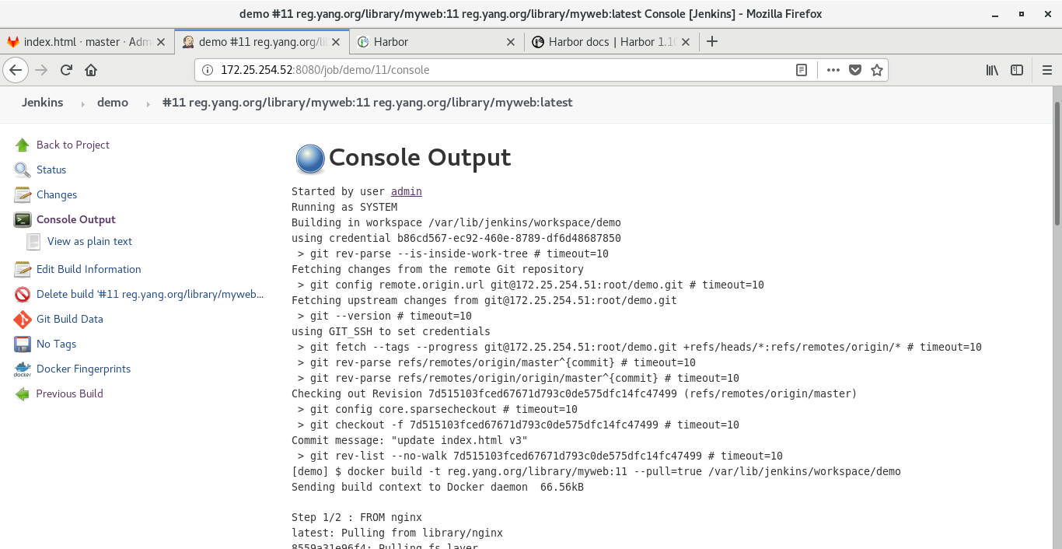Click Delete build #11 link

pyautogui.click(x=150, y=294)
